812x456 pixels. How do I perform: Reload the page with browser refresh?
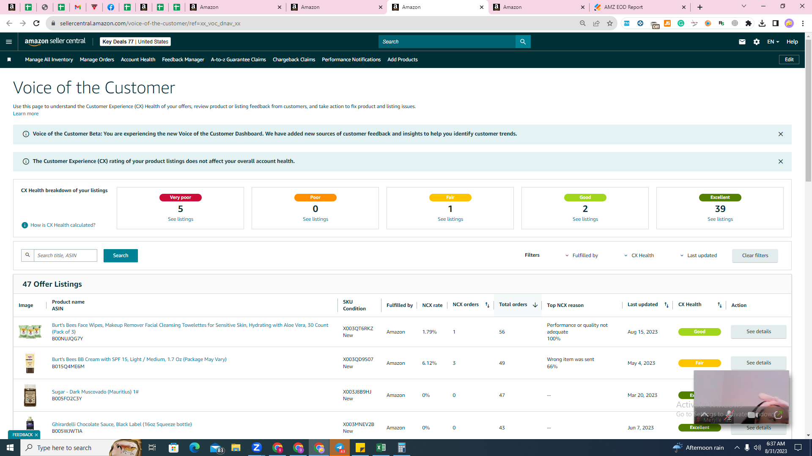click(x=36, y=23)
